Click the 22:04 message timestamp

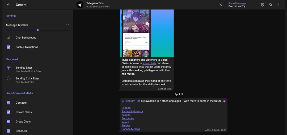(x=170, y=89)
